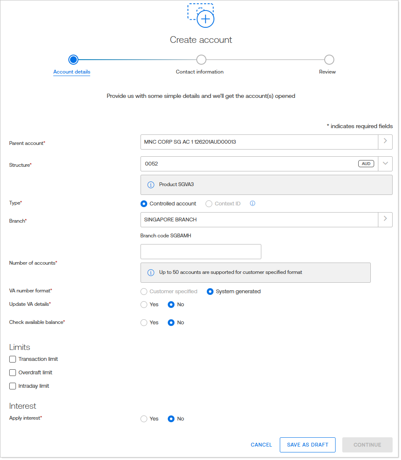
Task: Click info icon beside Product SGVA3
Action: 151,185
